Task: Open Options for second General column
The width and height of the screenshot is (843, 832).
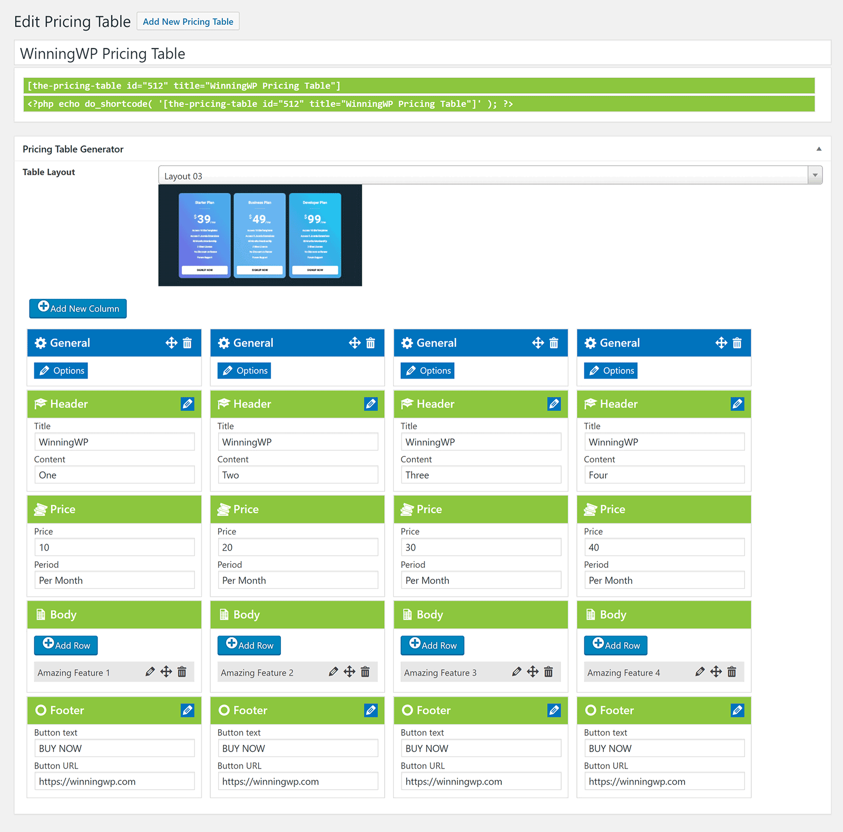Action: point(244,371)
